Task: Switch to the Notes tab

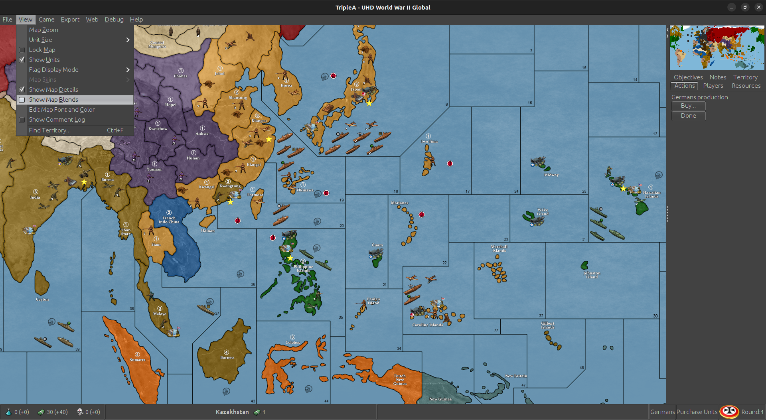Action: coord(718,77)
